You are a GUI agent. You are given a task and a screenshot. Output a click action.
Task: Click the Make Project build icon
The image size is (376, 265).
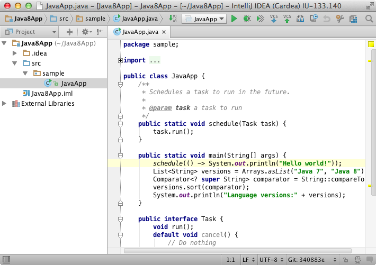tap(172, 19)
